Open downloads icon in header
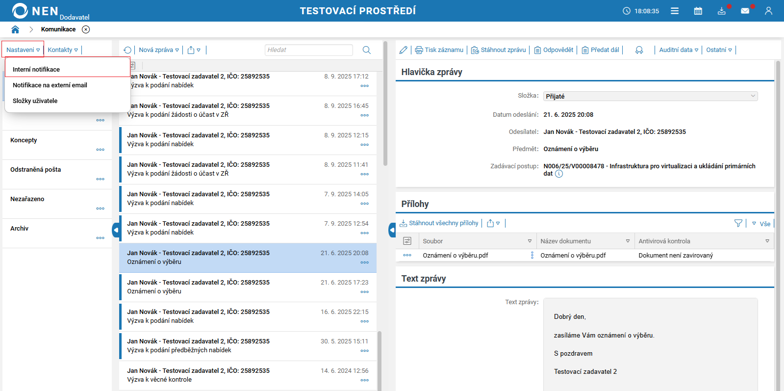 (722, 11)
